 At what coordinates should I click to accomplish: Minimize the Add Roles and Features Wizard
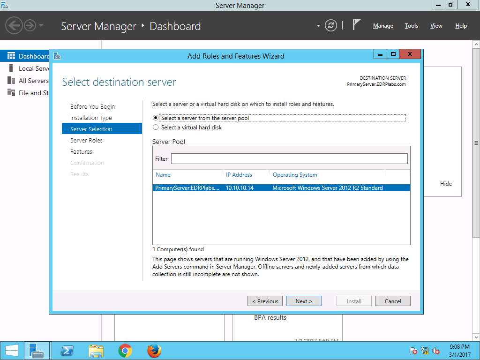(380, 54)
